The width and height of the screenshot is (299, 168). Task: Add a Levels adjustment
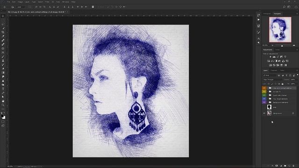tap(274, 57)
